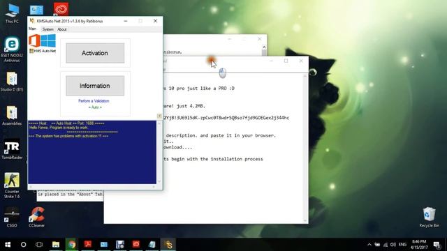This screenshot has height=251, width=447.
Task: Click the ENG language indicator
Action: tap(402, 245)
